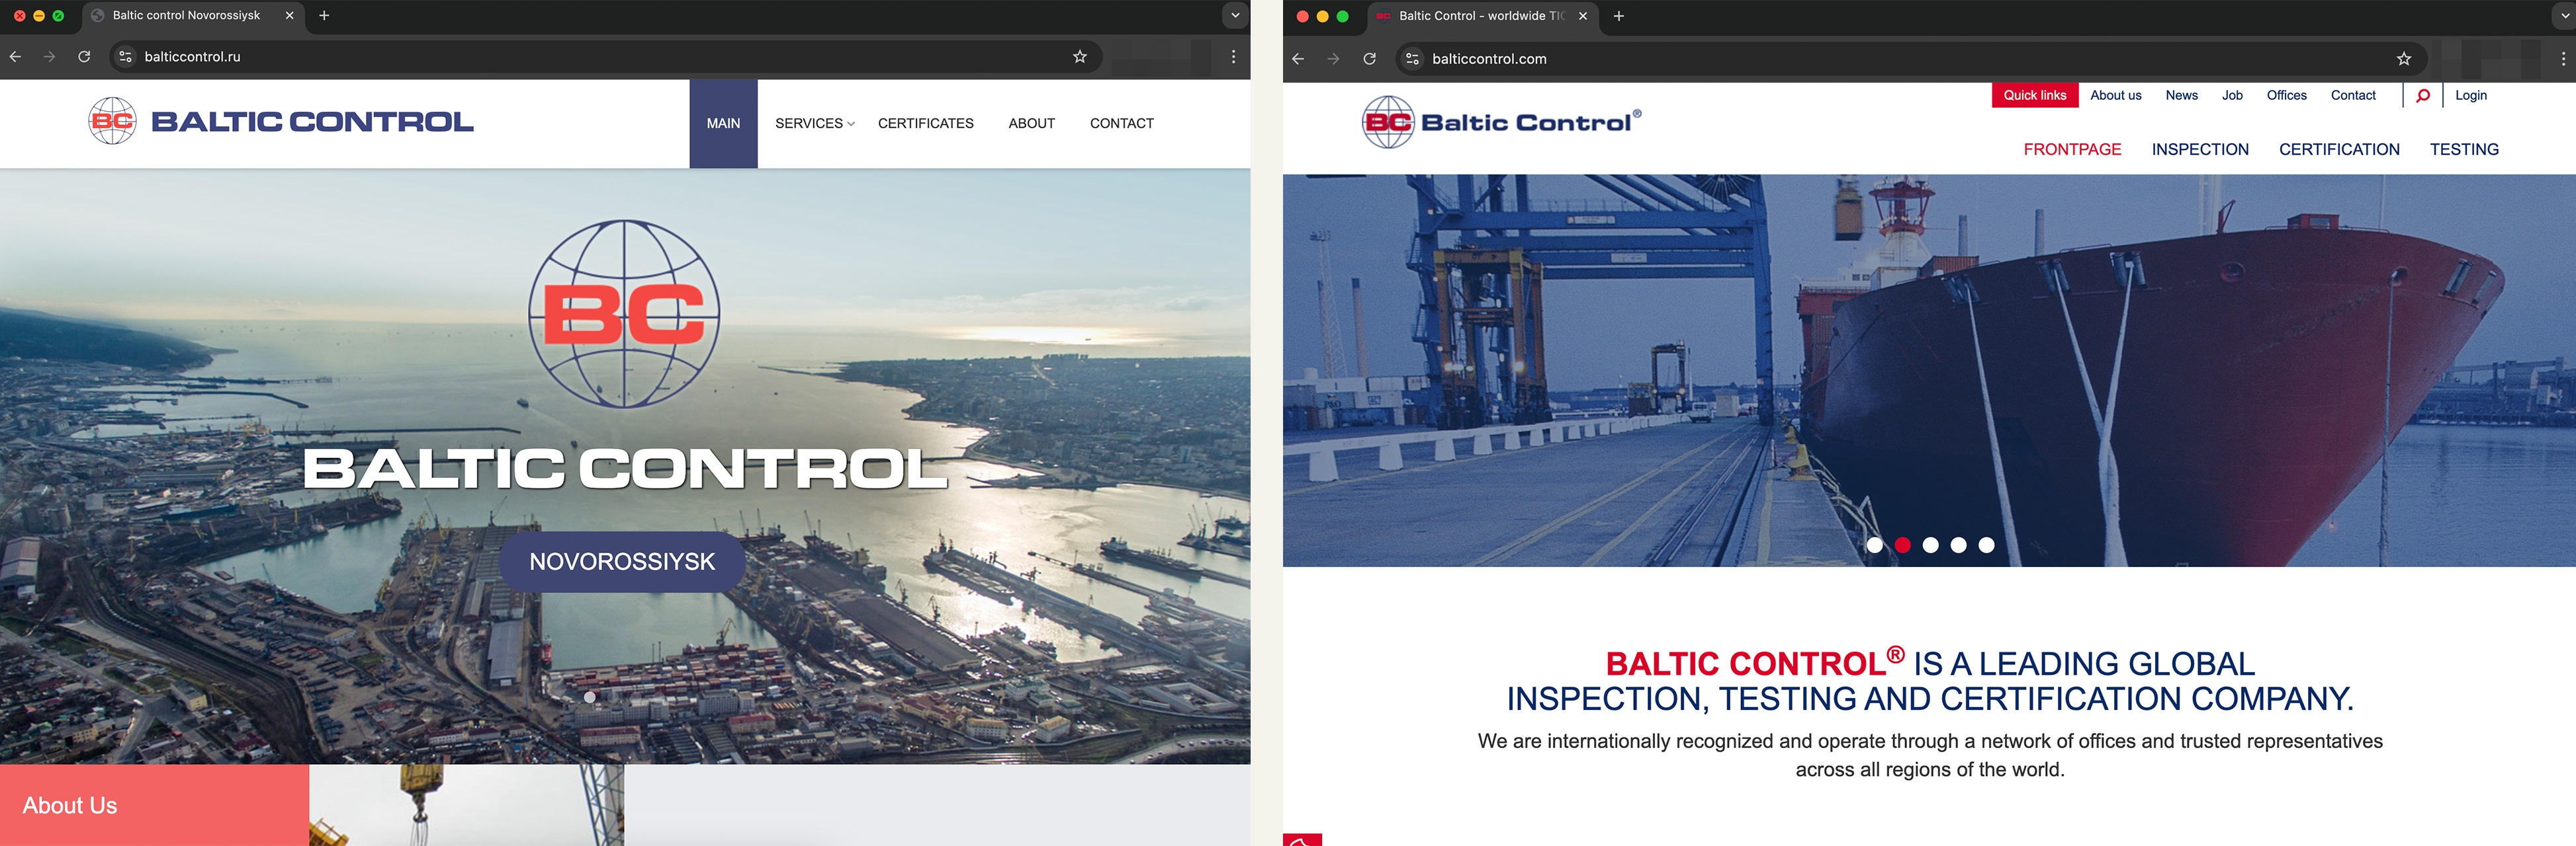
Task: Open Chrome three-dot menu in balticcontrol.ru window
Action: [1234, 57]
